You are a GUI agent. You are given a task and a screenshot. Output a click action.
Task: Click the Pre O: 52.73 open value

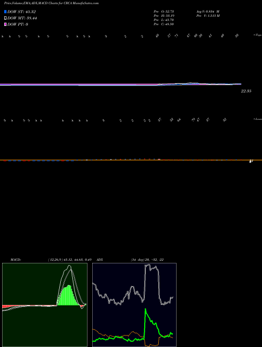164,12
